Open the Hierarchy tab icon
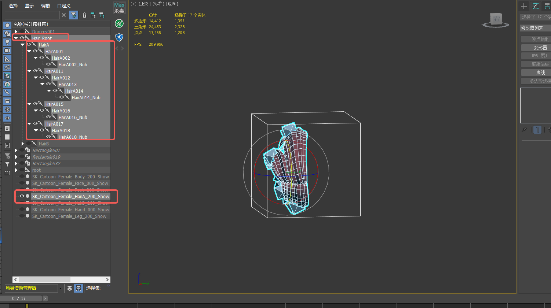Viewport: 551px width, 308px height. point(547,6)
